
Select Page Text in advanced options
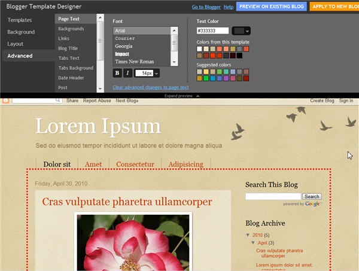(x=75, y=19)
